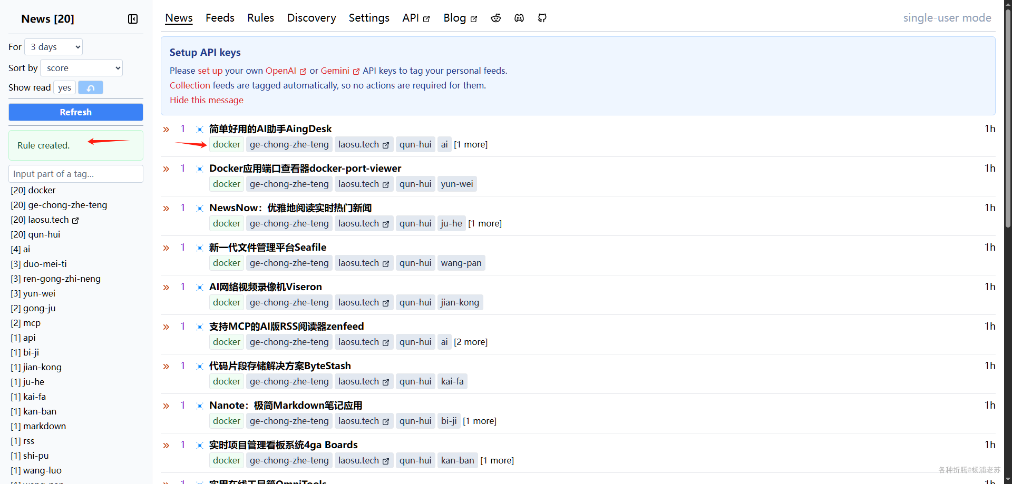Viewport: 1012px width, 484px height.
Task: Click the feed icon beside the Nanote title
Action: [200, 406]
